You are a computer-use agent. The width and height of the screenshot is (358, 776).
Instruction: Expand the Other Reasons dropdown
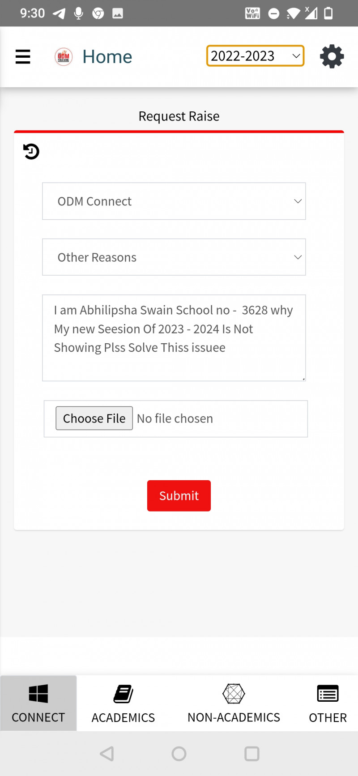click(x=174, y=257)
